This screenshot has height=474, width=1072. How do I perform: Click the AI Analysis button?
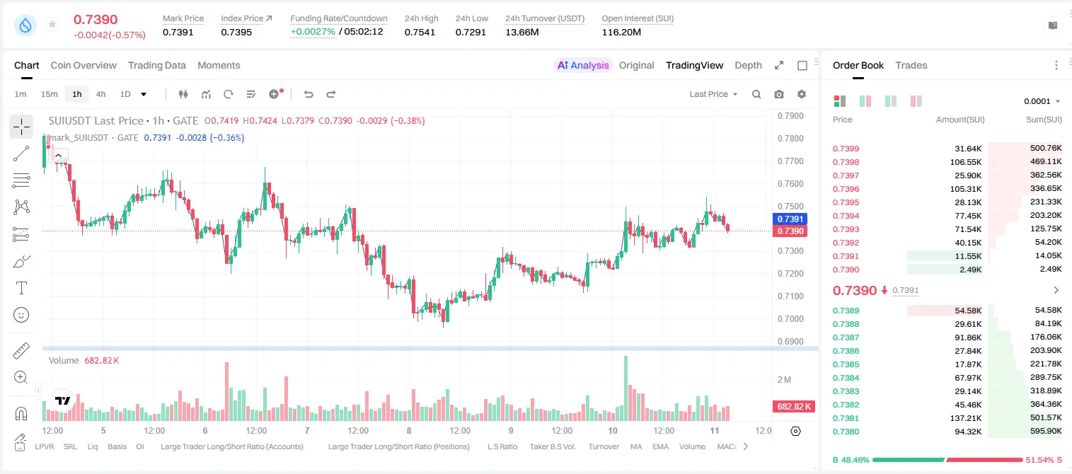[582, 65]
